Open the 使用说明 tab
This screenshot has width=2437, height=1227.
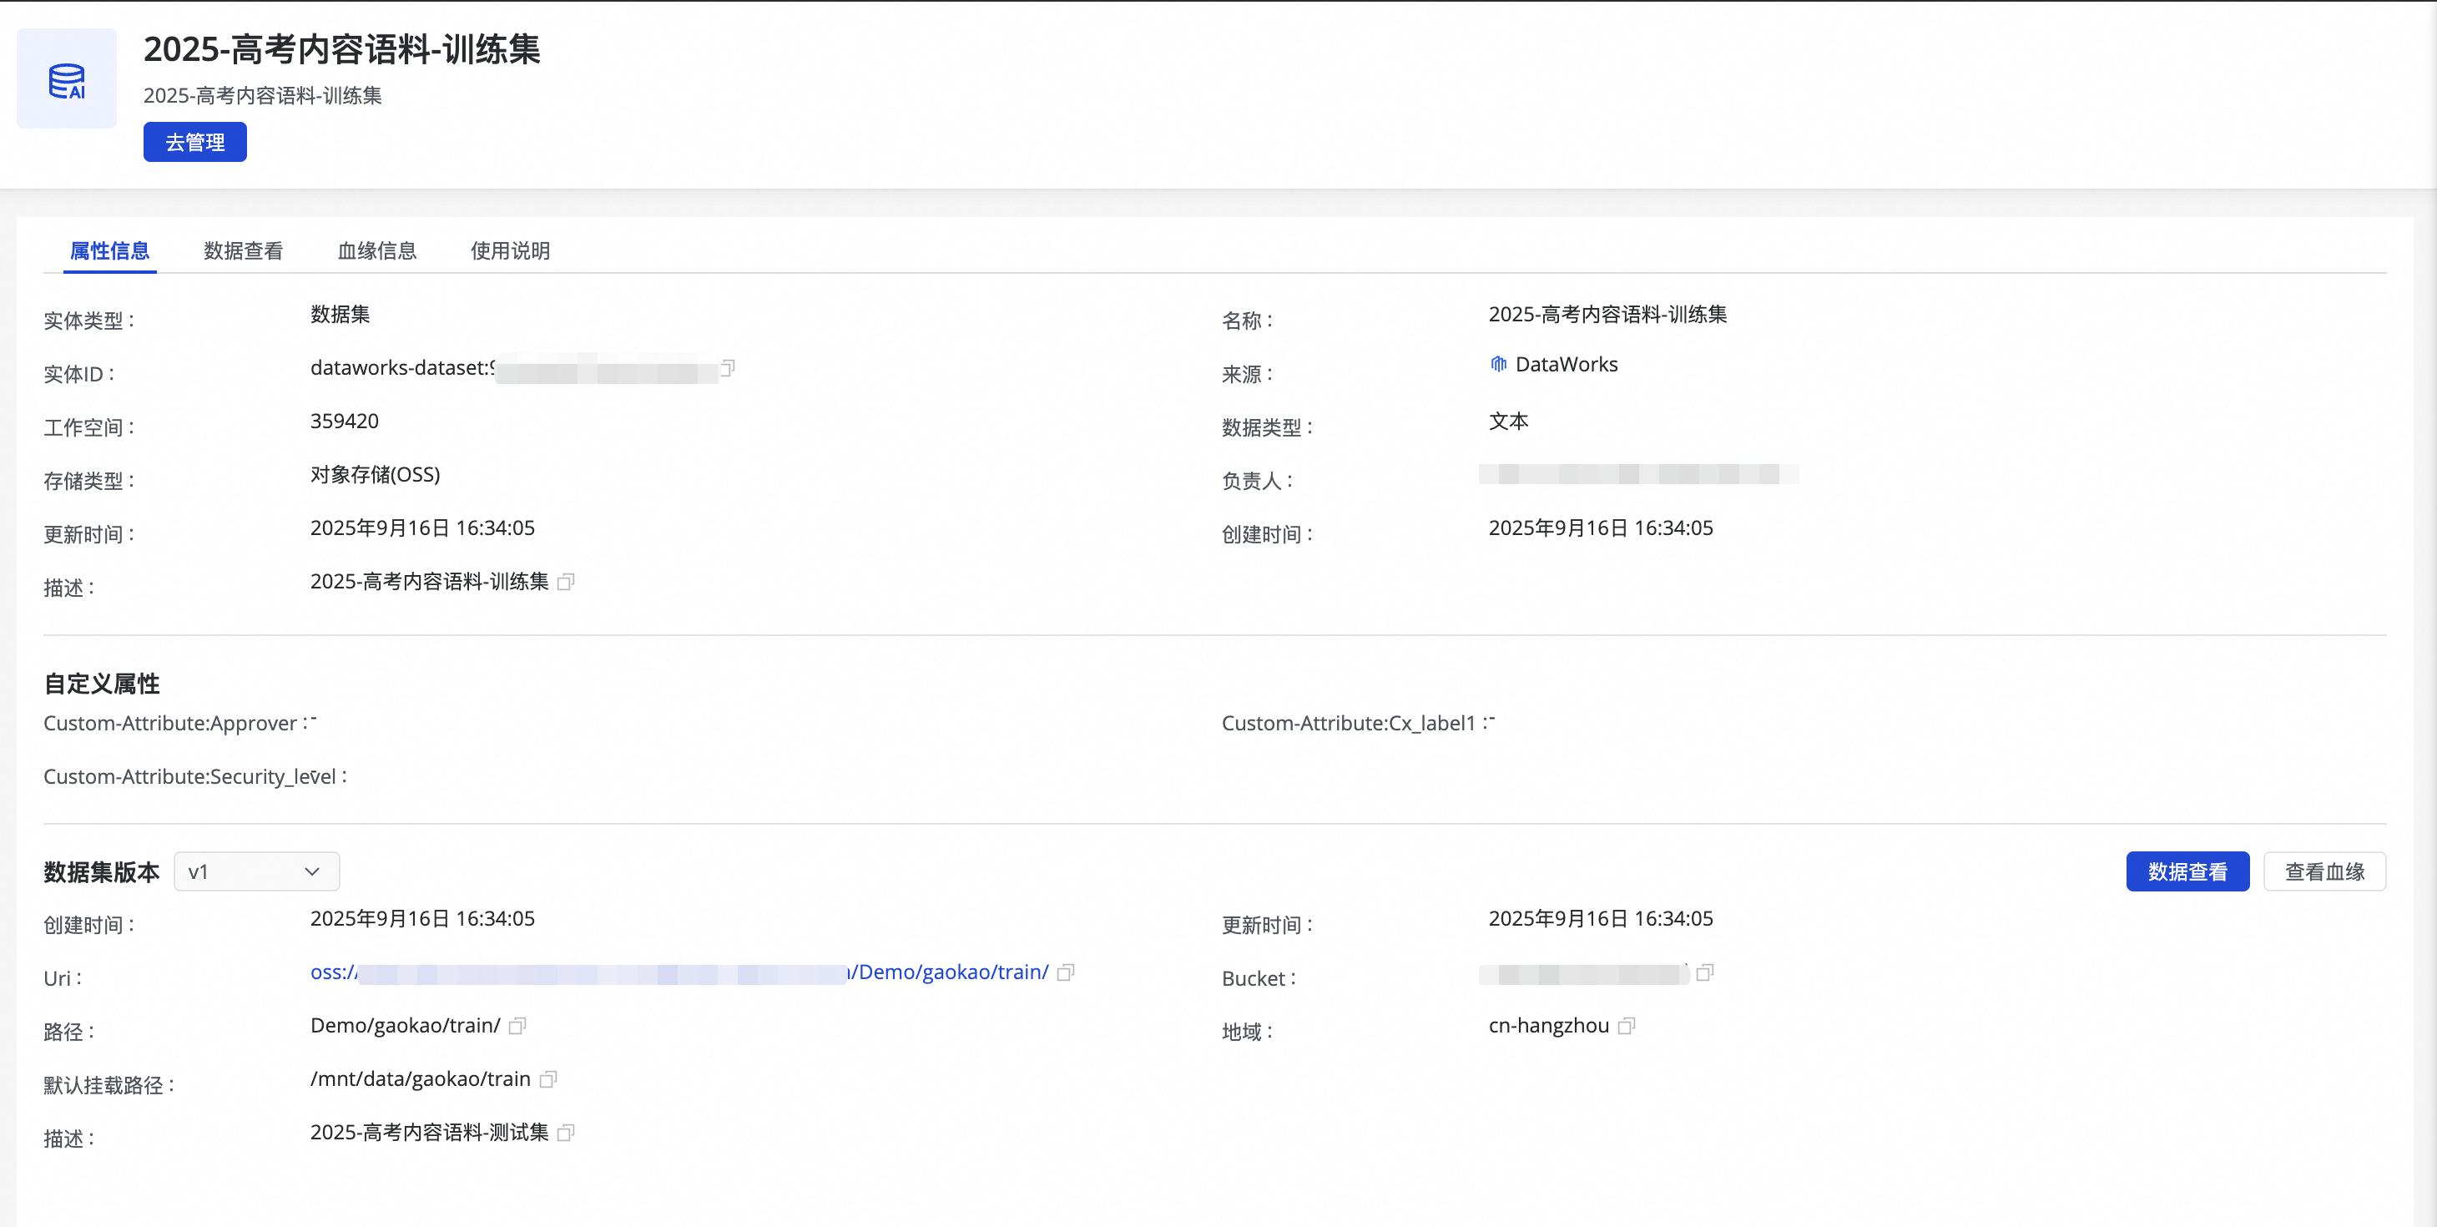click(510, 250)
